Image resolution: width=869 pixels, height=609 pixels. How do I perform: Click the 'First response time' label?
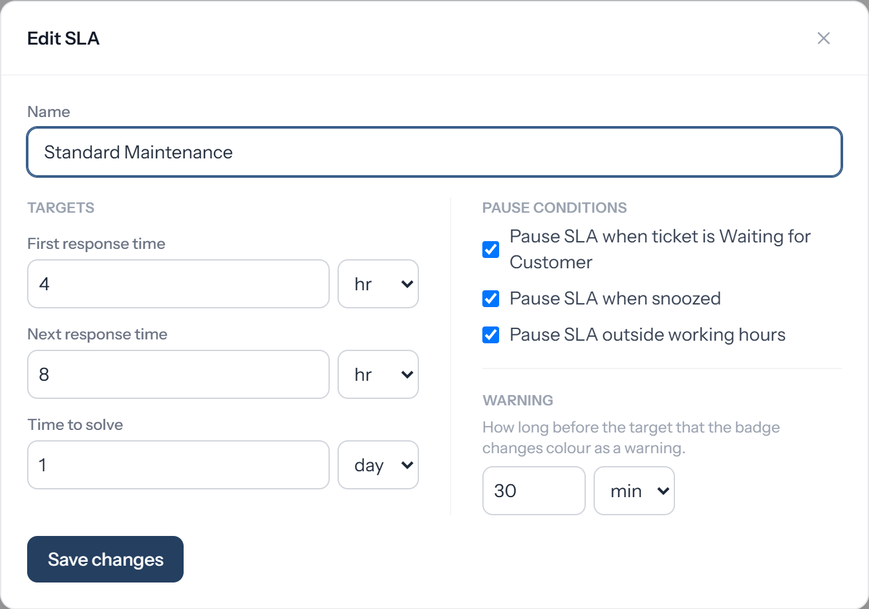[x=96, y=244]
